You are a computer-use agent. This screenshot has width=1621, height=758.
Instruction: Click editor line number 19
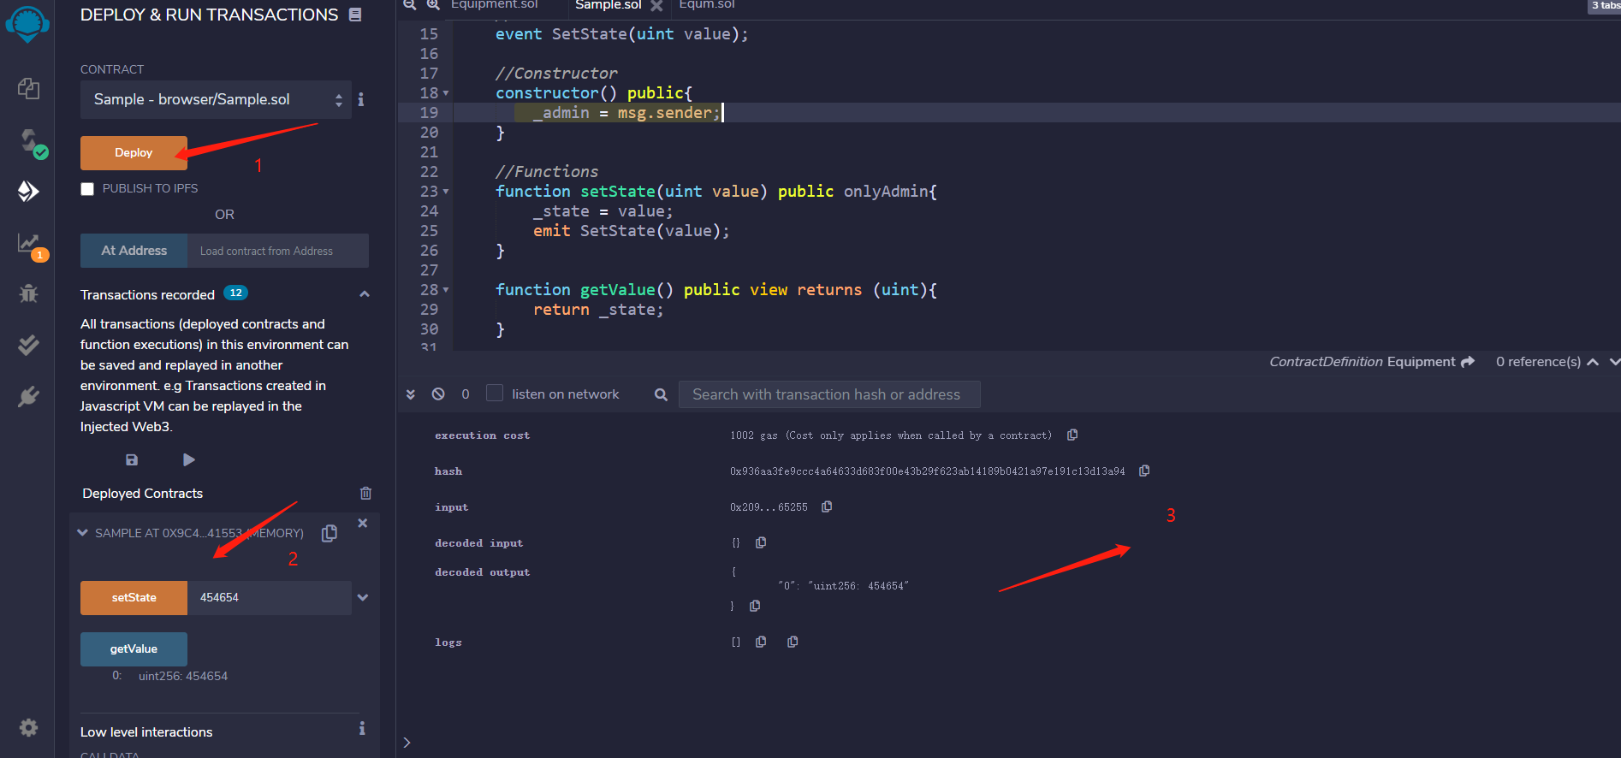(429, 113)
